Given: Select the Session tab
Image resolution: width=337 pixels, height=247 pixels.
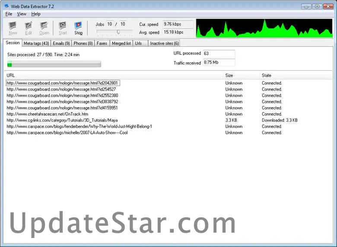Looking at the screenshot, I should pos(13,43).
